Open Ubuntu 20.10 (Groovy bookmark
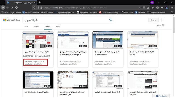The height and width of the screenshot is (98, 175). pyautogui.click(x=109, y=12)
